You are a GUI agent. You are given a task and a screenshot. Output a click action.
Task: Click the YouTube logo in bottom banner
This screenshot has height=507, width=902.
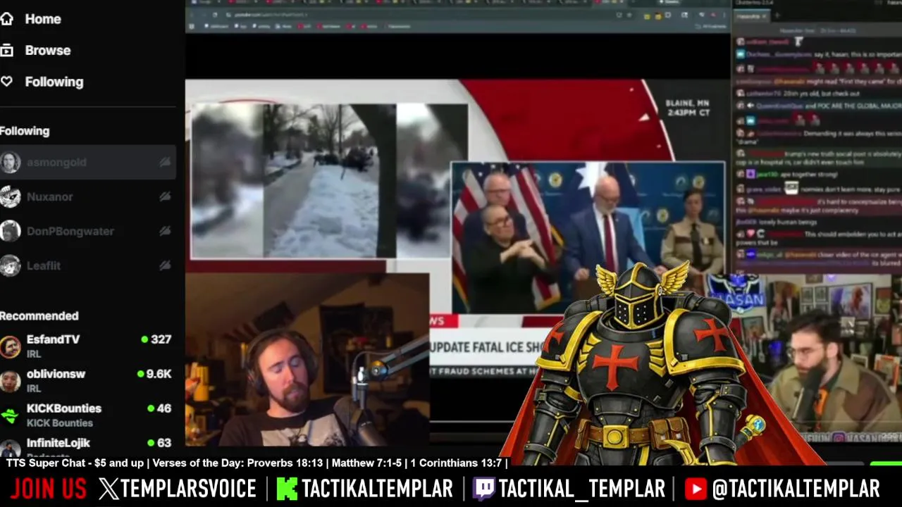(696, 489)
